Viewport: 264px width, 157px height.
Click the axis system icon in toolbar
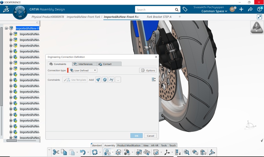pyautogui.click(x=167, y=152)
